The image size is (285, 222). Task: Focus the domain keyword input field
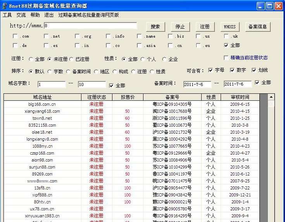(90, 26)
